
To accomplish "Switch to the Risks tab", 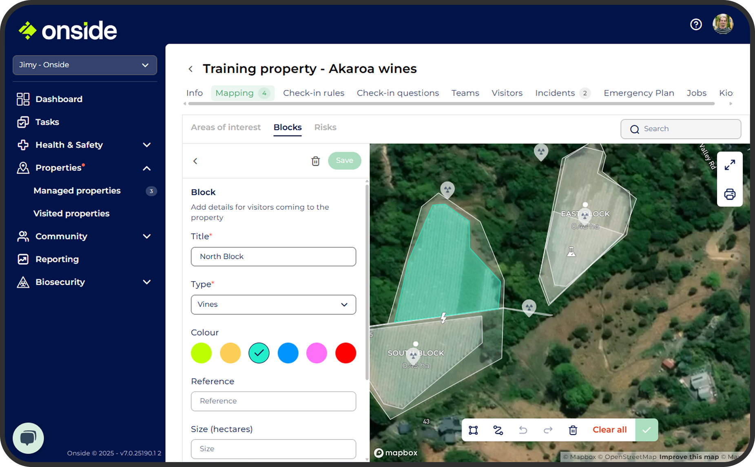I will pos(325,127).
